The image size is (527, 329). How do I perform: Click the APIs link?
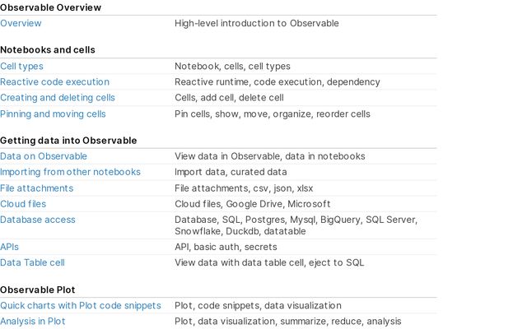9,247
